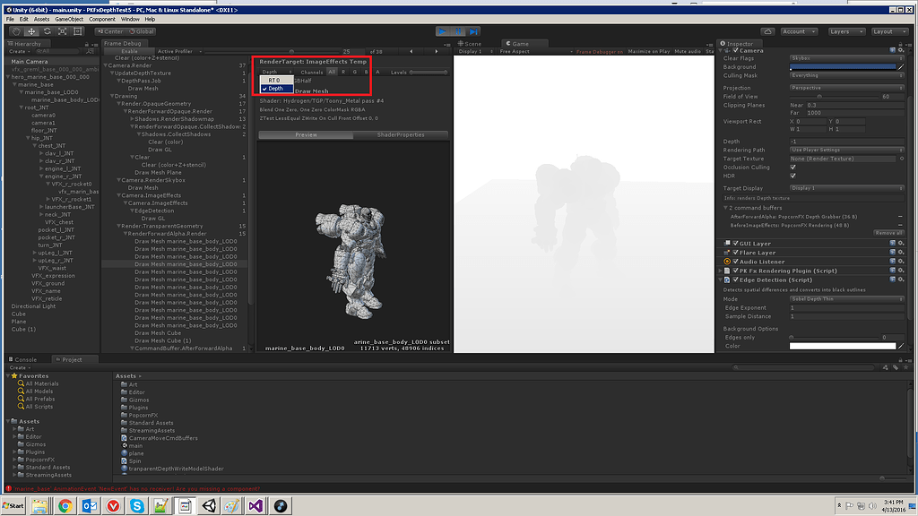Switch pivot mode via Center button
The width and height of the screenshot is (918, 516).
111,30
